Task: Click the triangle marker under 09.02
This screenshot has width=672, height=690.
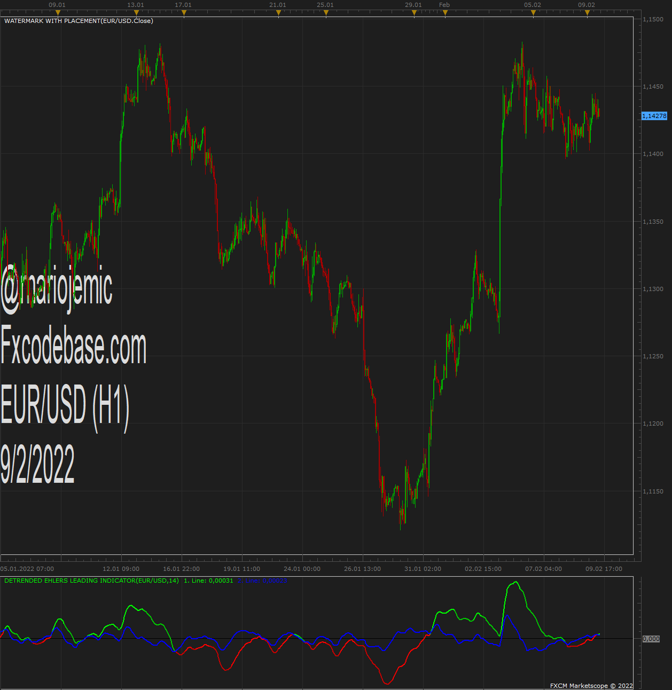Action: point(587,13)
